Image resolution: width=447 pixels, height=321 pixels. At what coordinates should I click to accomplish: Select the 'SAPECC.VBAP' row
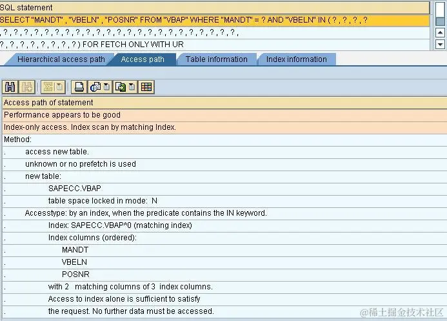coord(224,189)
